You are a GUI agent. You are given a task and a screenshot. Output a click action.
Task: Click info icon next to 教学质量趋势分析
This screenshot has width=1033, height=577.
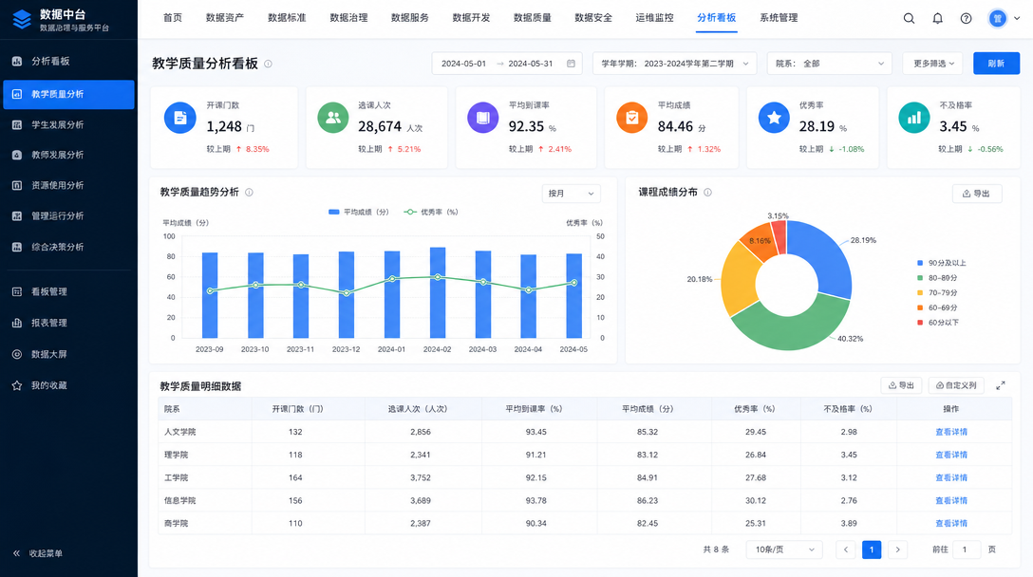pos(249,193)
